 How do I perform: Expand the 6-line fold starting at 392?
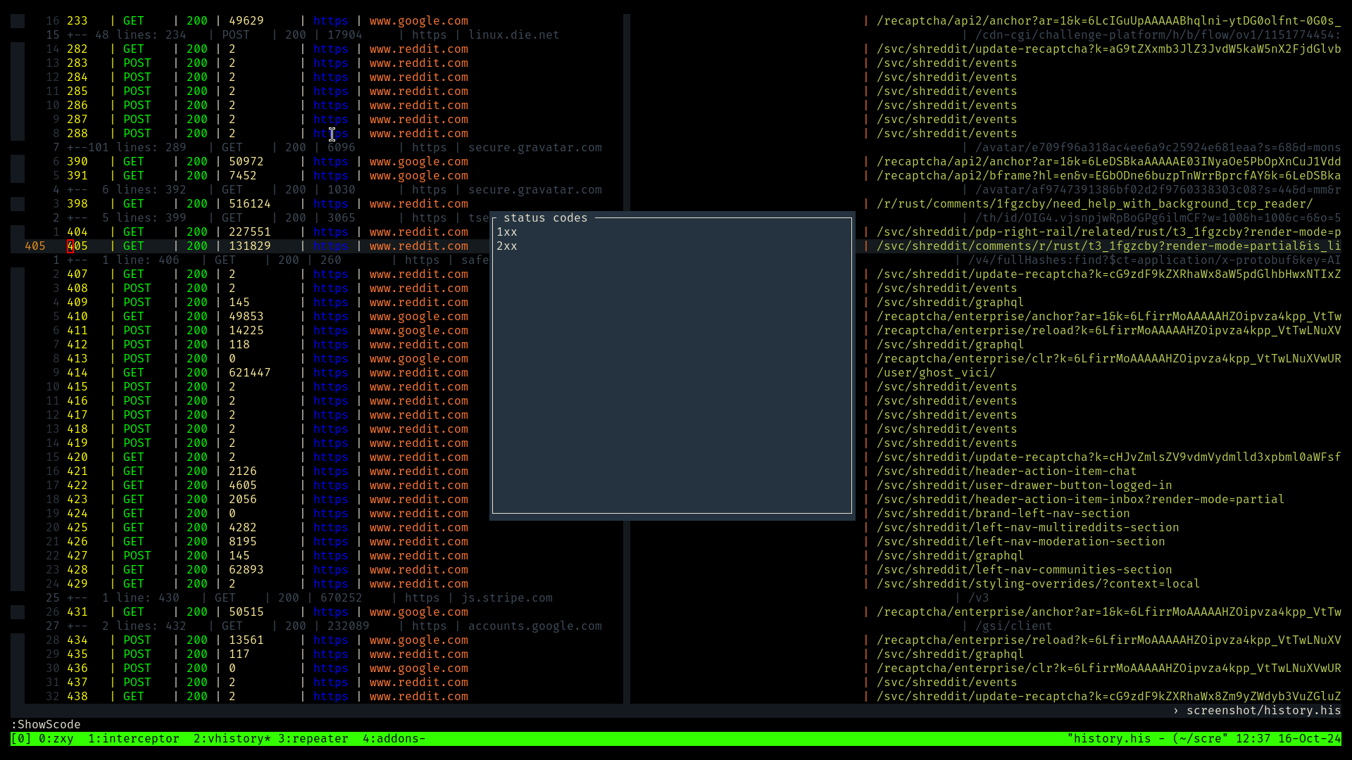pos(127,189)
